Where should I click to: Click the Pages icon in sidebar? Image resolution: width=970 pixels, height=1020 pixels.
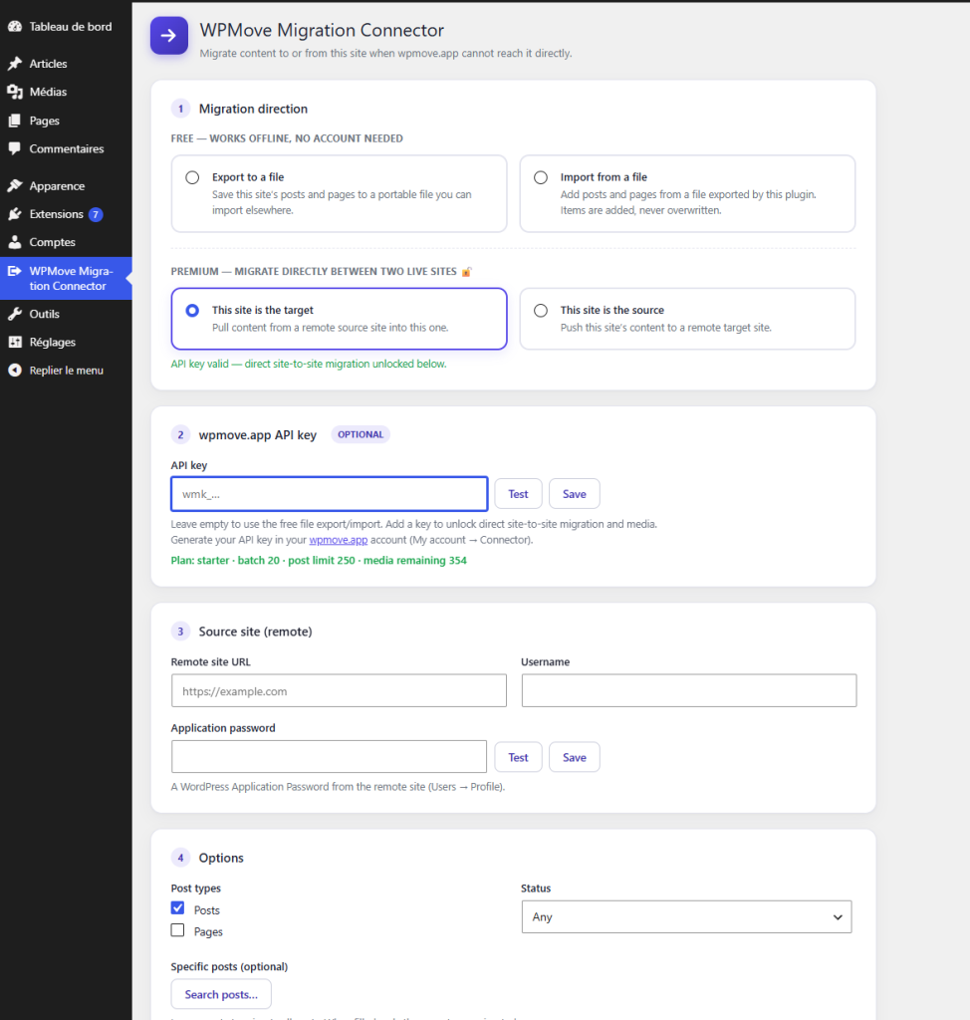coord(15,121)
